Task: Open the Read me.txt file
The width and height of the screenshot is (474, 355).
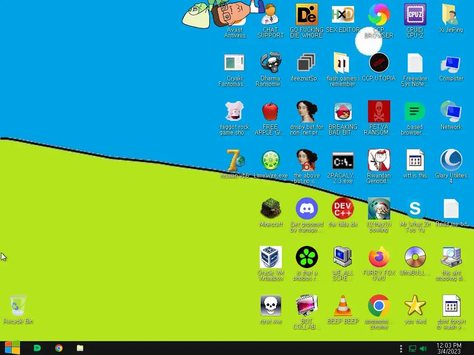Action: coord(451,213)
